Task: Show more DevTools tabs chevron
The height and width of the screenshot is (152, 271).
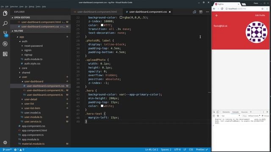Action: point(251,112)
